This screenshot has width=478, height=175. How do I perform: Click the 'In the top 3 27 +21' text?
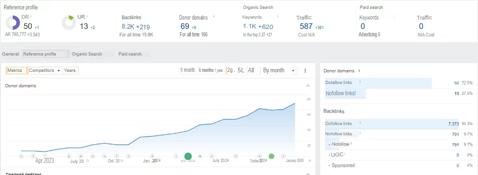pos(258,35)
